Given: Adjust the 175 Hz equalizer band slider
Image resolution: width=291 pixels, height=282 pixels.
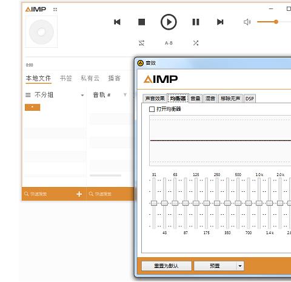Looking at the screenshot, I should [x=207, y=203].
